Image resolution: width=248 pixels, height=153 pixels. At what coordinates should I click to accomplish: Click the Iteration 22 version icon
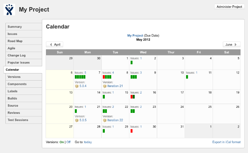pyautogui.click(x=105, y=120)
